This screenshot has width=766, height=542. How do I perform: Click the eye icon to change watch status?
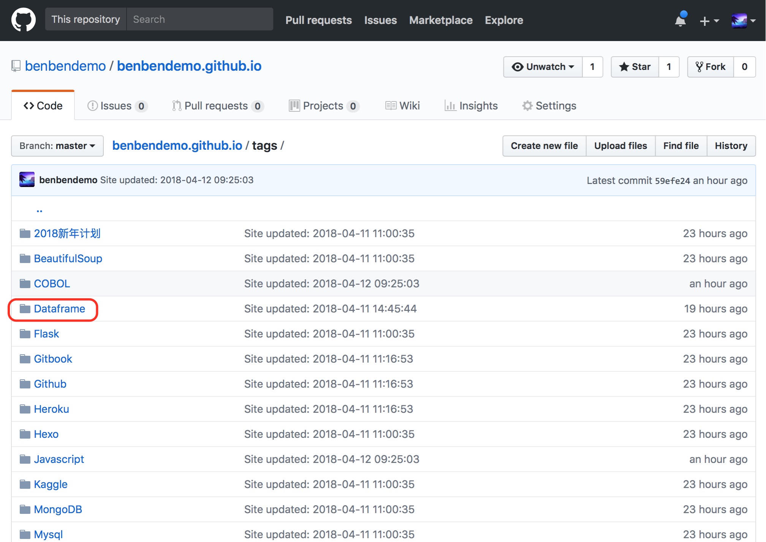tap(518, 67)
